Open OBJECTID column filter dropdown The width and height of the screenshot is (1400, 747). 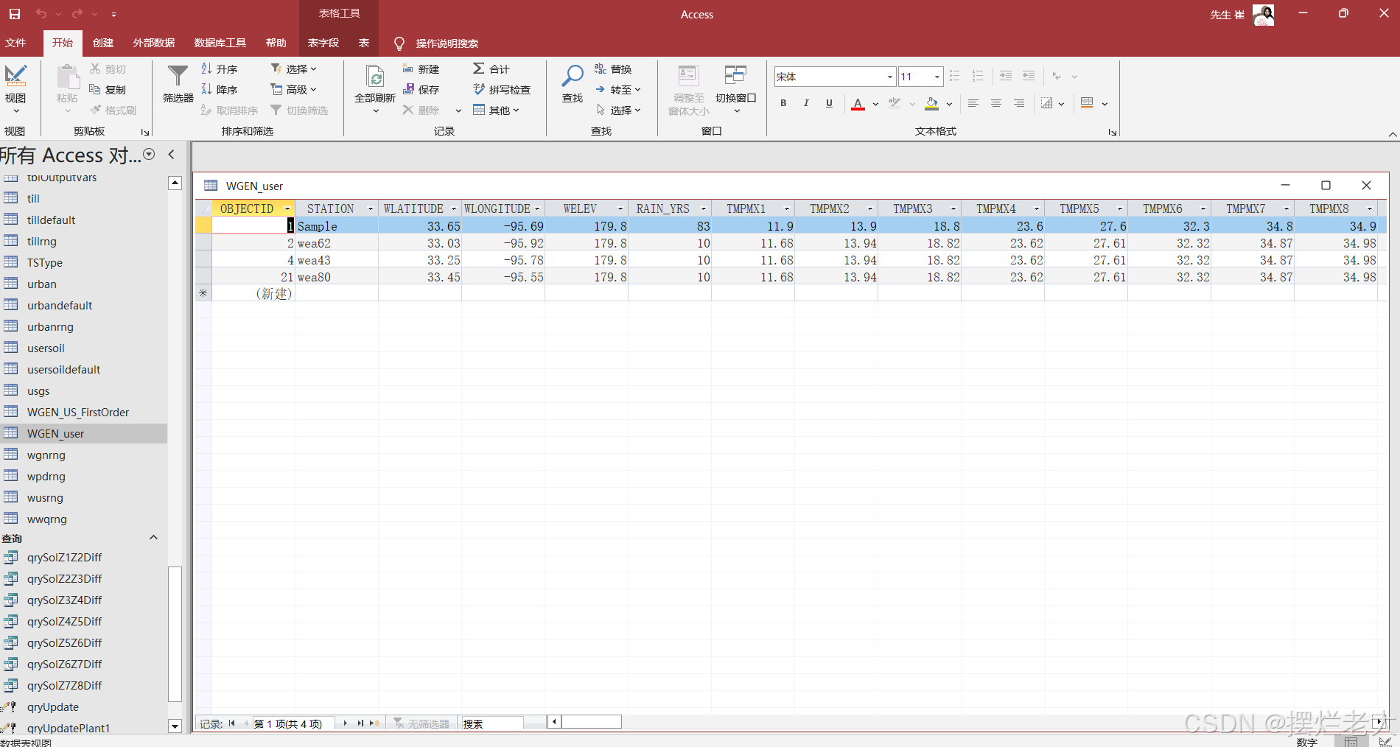tap(287, 209)
